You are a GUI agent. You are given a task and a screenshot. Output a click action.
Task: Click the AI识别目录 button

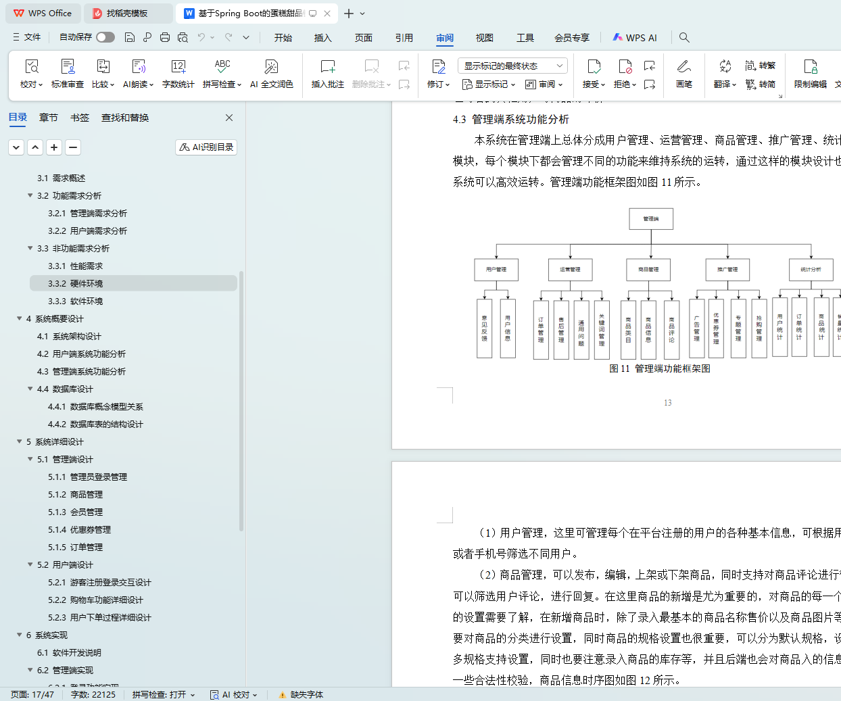(x=206, y=147)
